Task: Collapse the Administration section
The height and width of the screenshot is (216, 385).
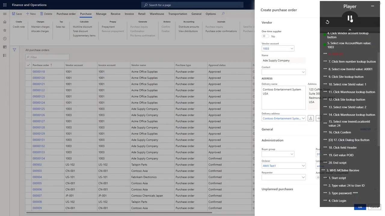Action: click(x=272, y=140)
